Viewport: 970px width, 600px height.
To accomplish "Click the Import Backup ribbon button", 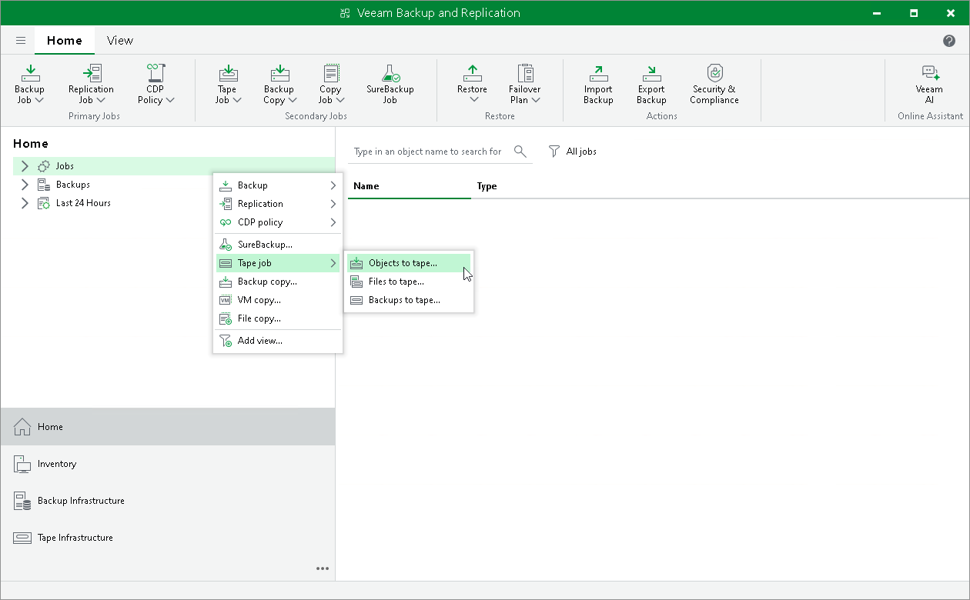I will [598, 84].
